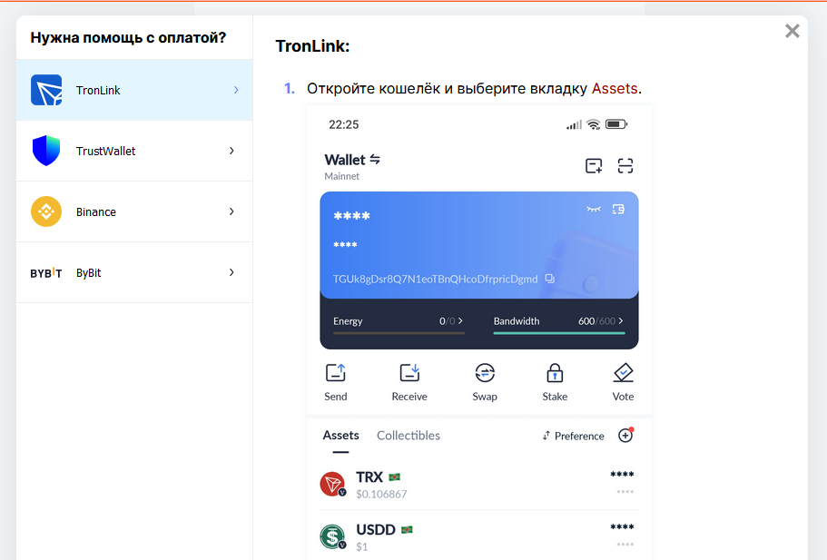Click the QR scan icon
The height and width of the screenshot is (560, 827).
(x=625, y=166)
